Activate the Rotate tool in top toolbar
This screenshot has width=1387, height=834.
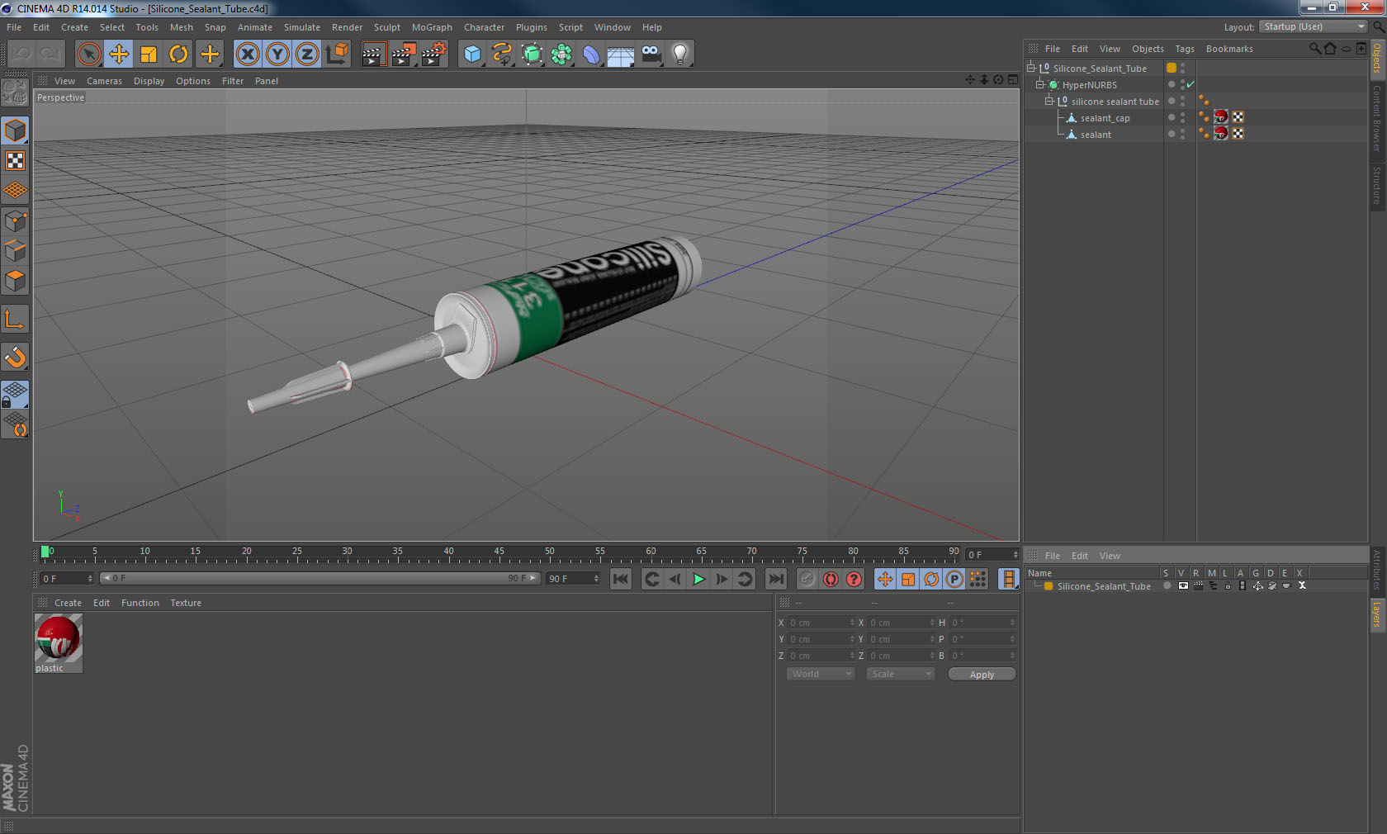pos(178,54)
